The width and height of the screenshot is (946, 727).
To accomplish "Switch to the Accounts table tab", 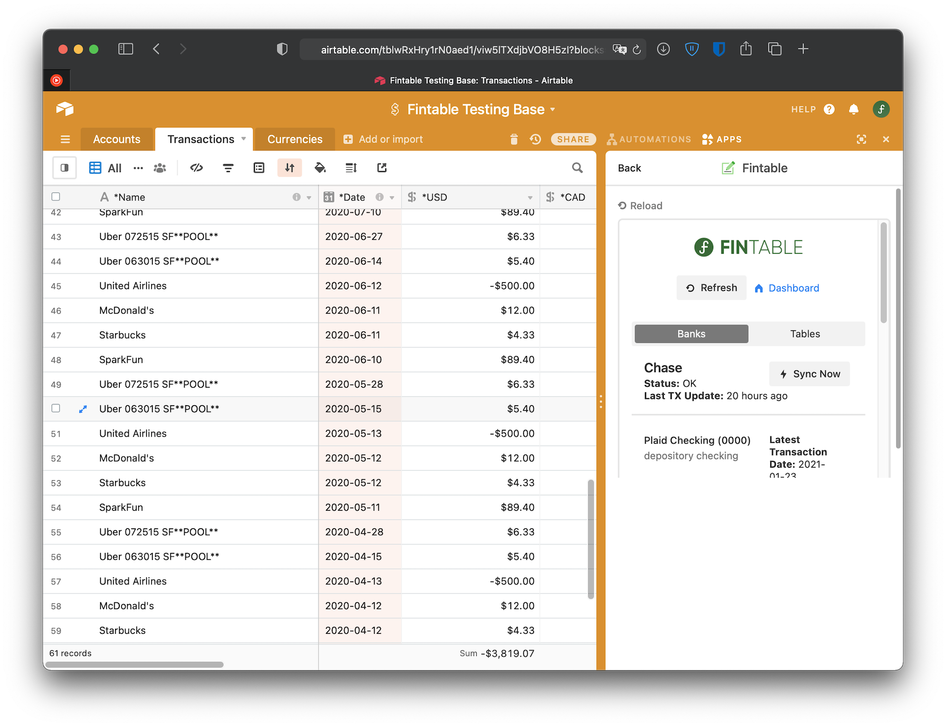I will (117, 139).
